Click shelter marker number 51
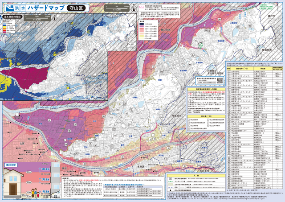285x202 pixels. (x=238, y=27)
